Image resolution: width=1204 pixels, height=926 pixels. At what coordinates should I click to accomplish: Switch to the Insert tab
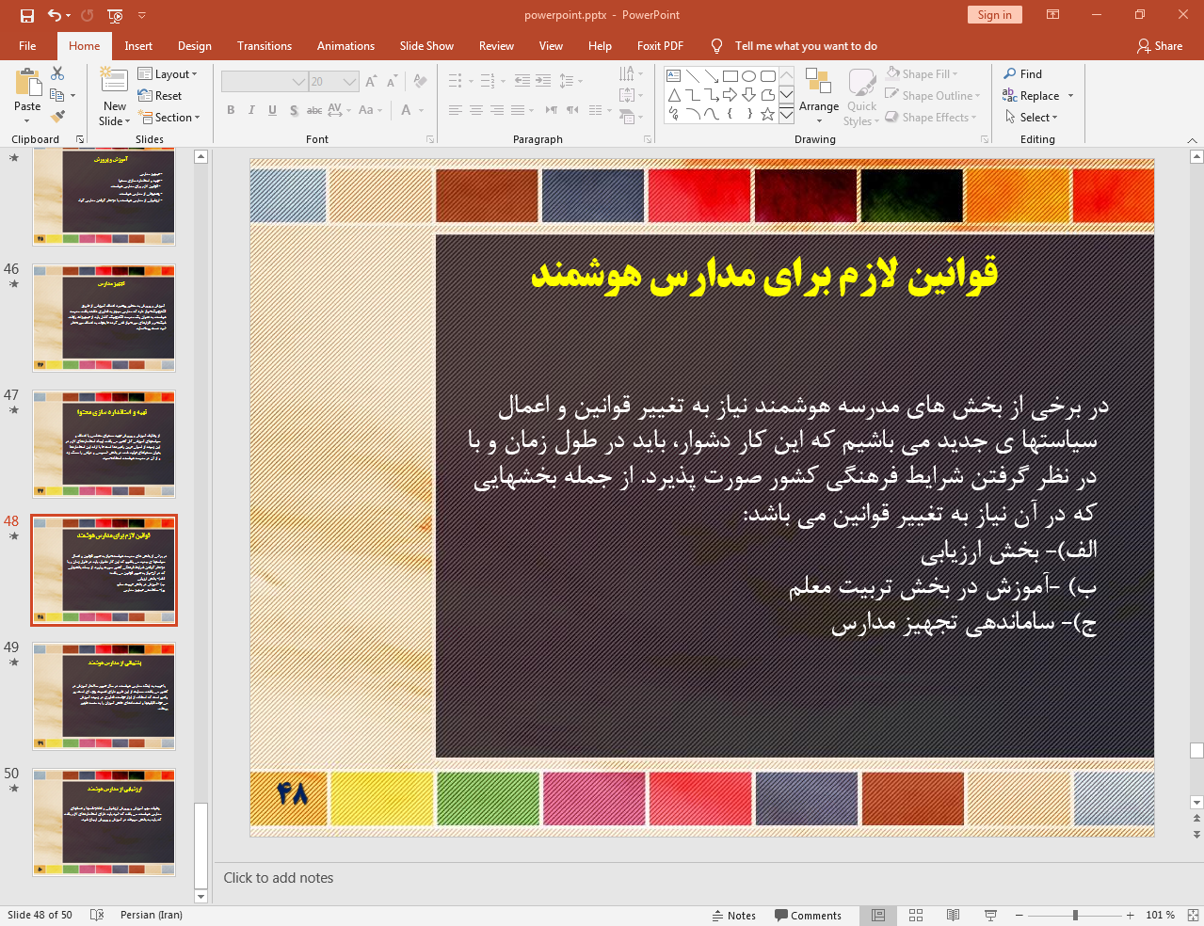(138, 46)
